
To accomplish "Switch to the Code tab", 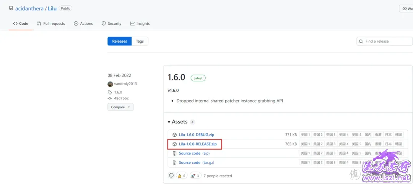I will pos(21,23).
